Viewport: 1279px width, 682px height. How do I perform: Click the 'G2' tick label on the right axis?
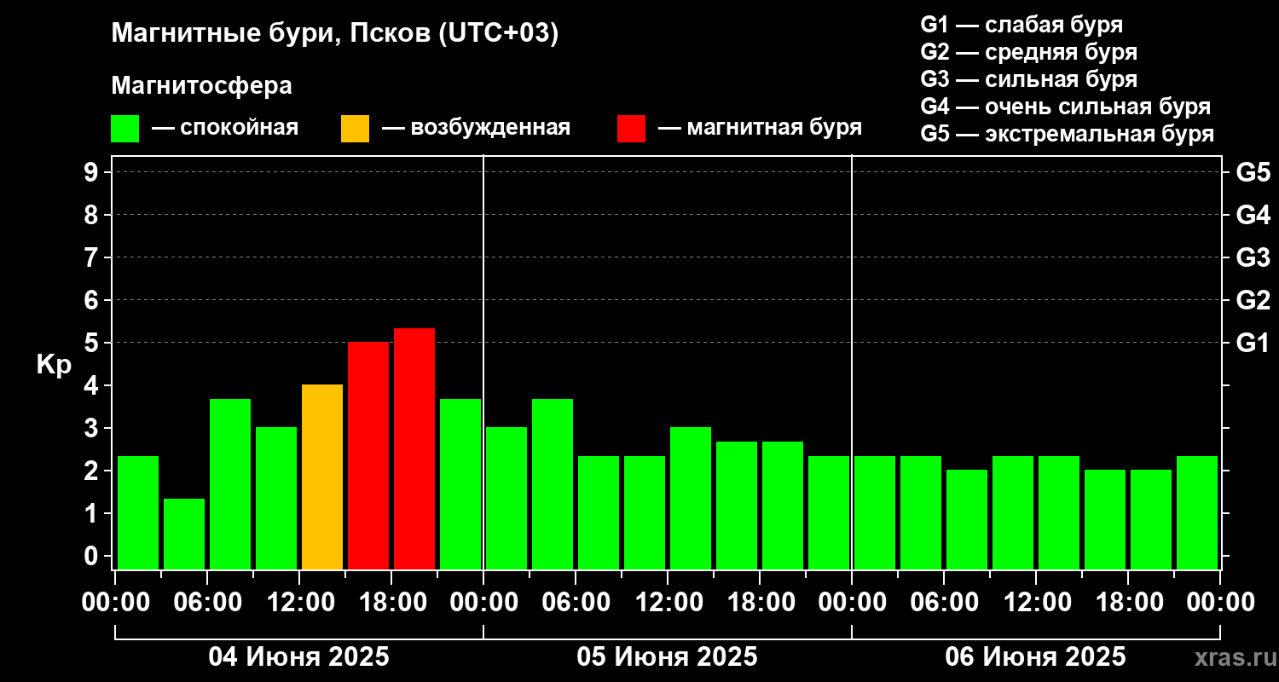tap(1253, 300)
